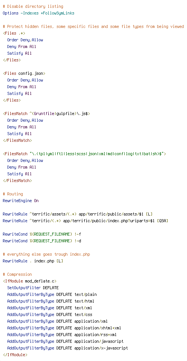Click the RewriteCond line ending in !-d
This screenshot has height=361, width=187.
tap(42, 241)
